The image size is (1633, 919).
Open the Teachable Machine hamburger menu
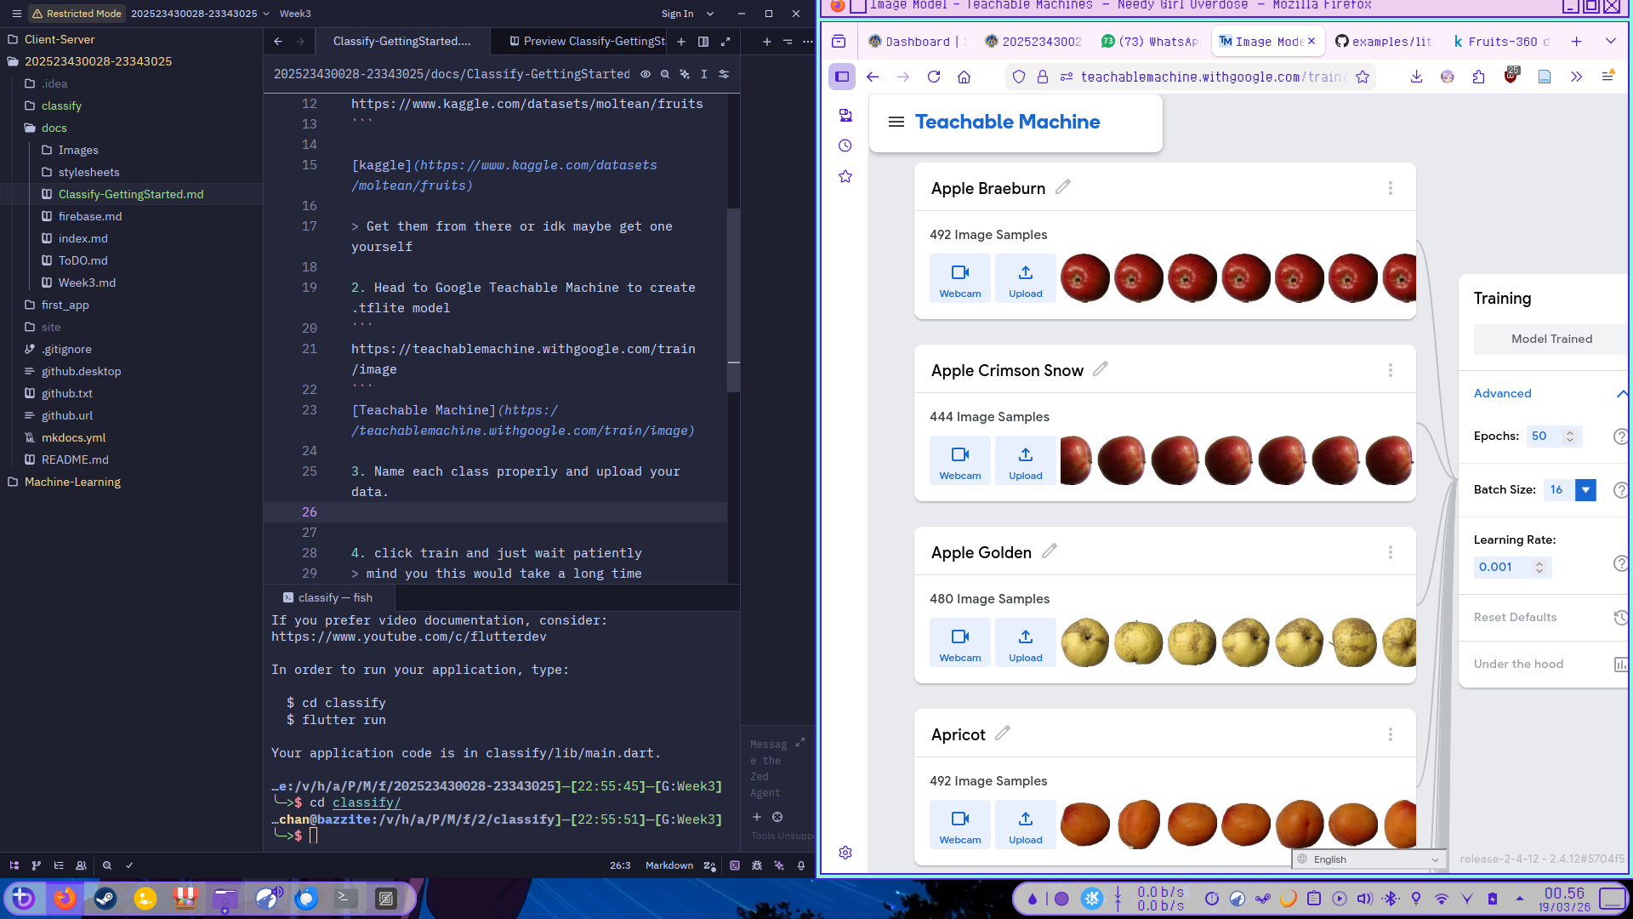click(896, 122)
